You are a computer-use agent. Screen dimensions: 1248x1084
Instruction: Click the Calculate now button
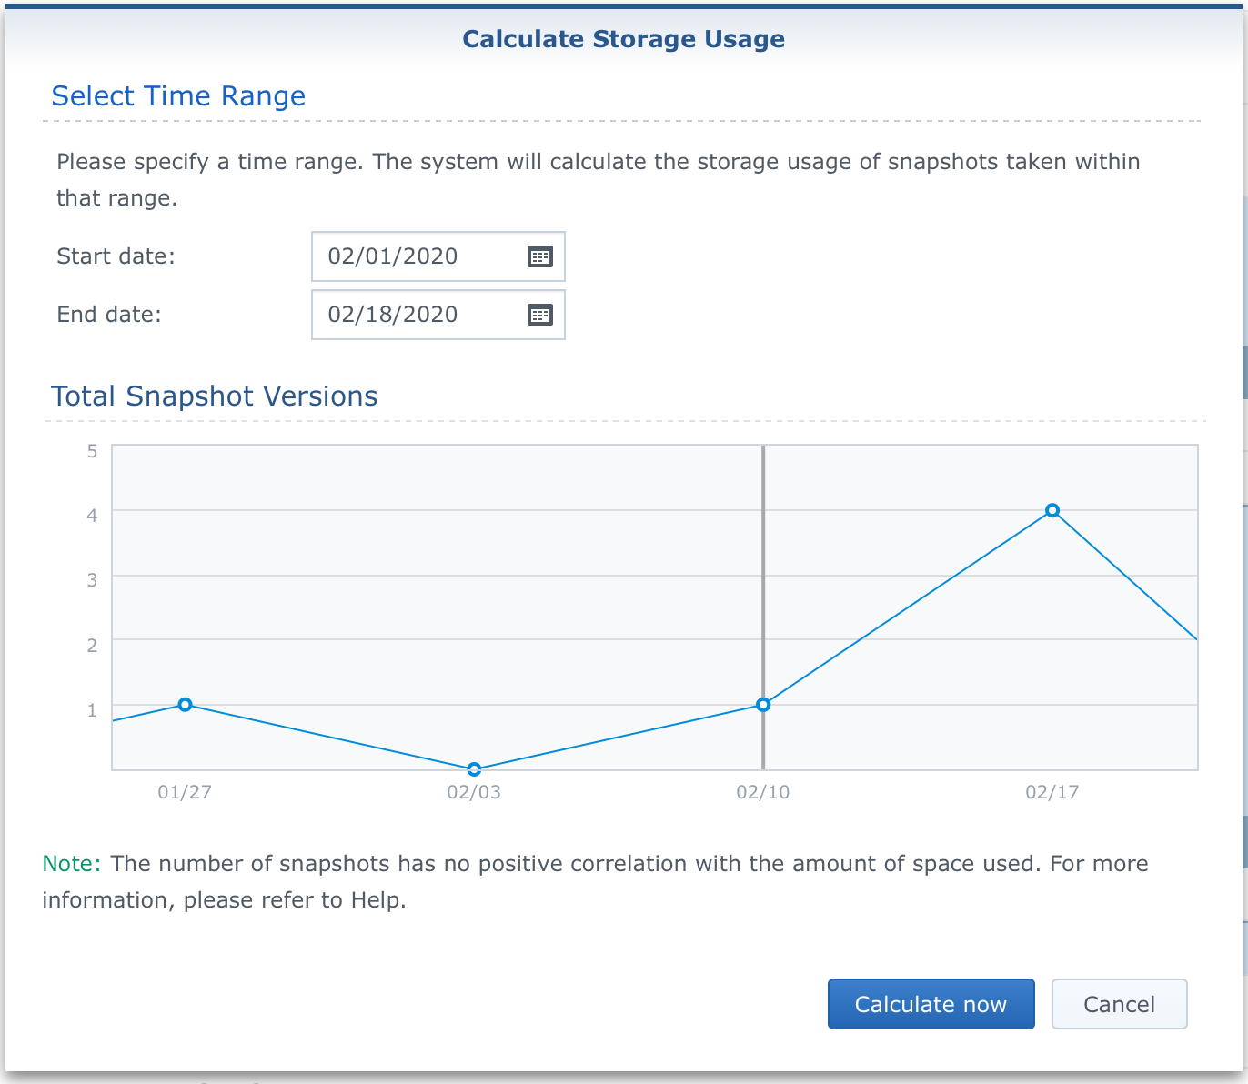931,1004
